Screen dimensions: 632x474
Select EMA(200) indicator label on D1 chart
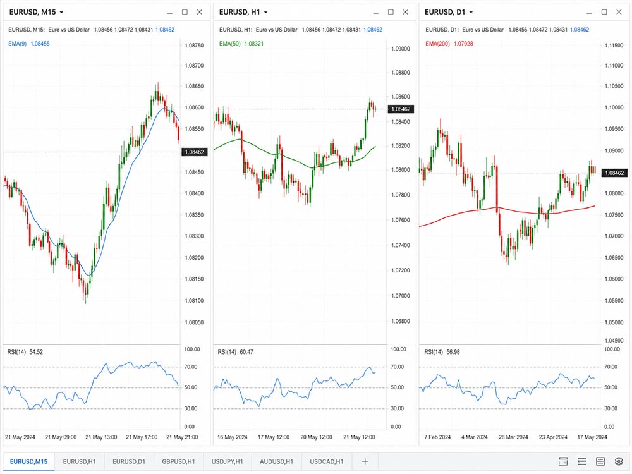pyautogui.click(x=437, y=44)
